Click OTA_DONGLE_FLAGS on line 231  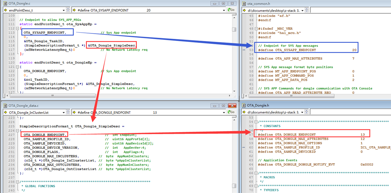click(41, 152)
